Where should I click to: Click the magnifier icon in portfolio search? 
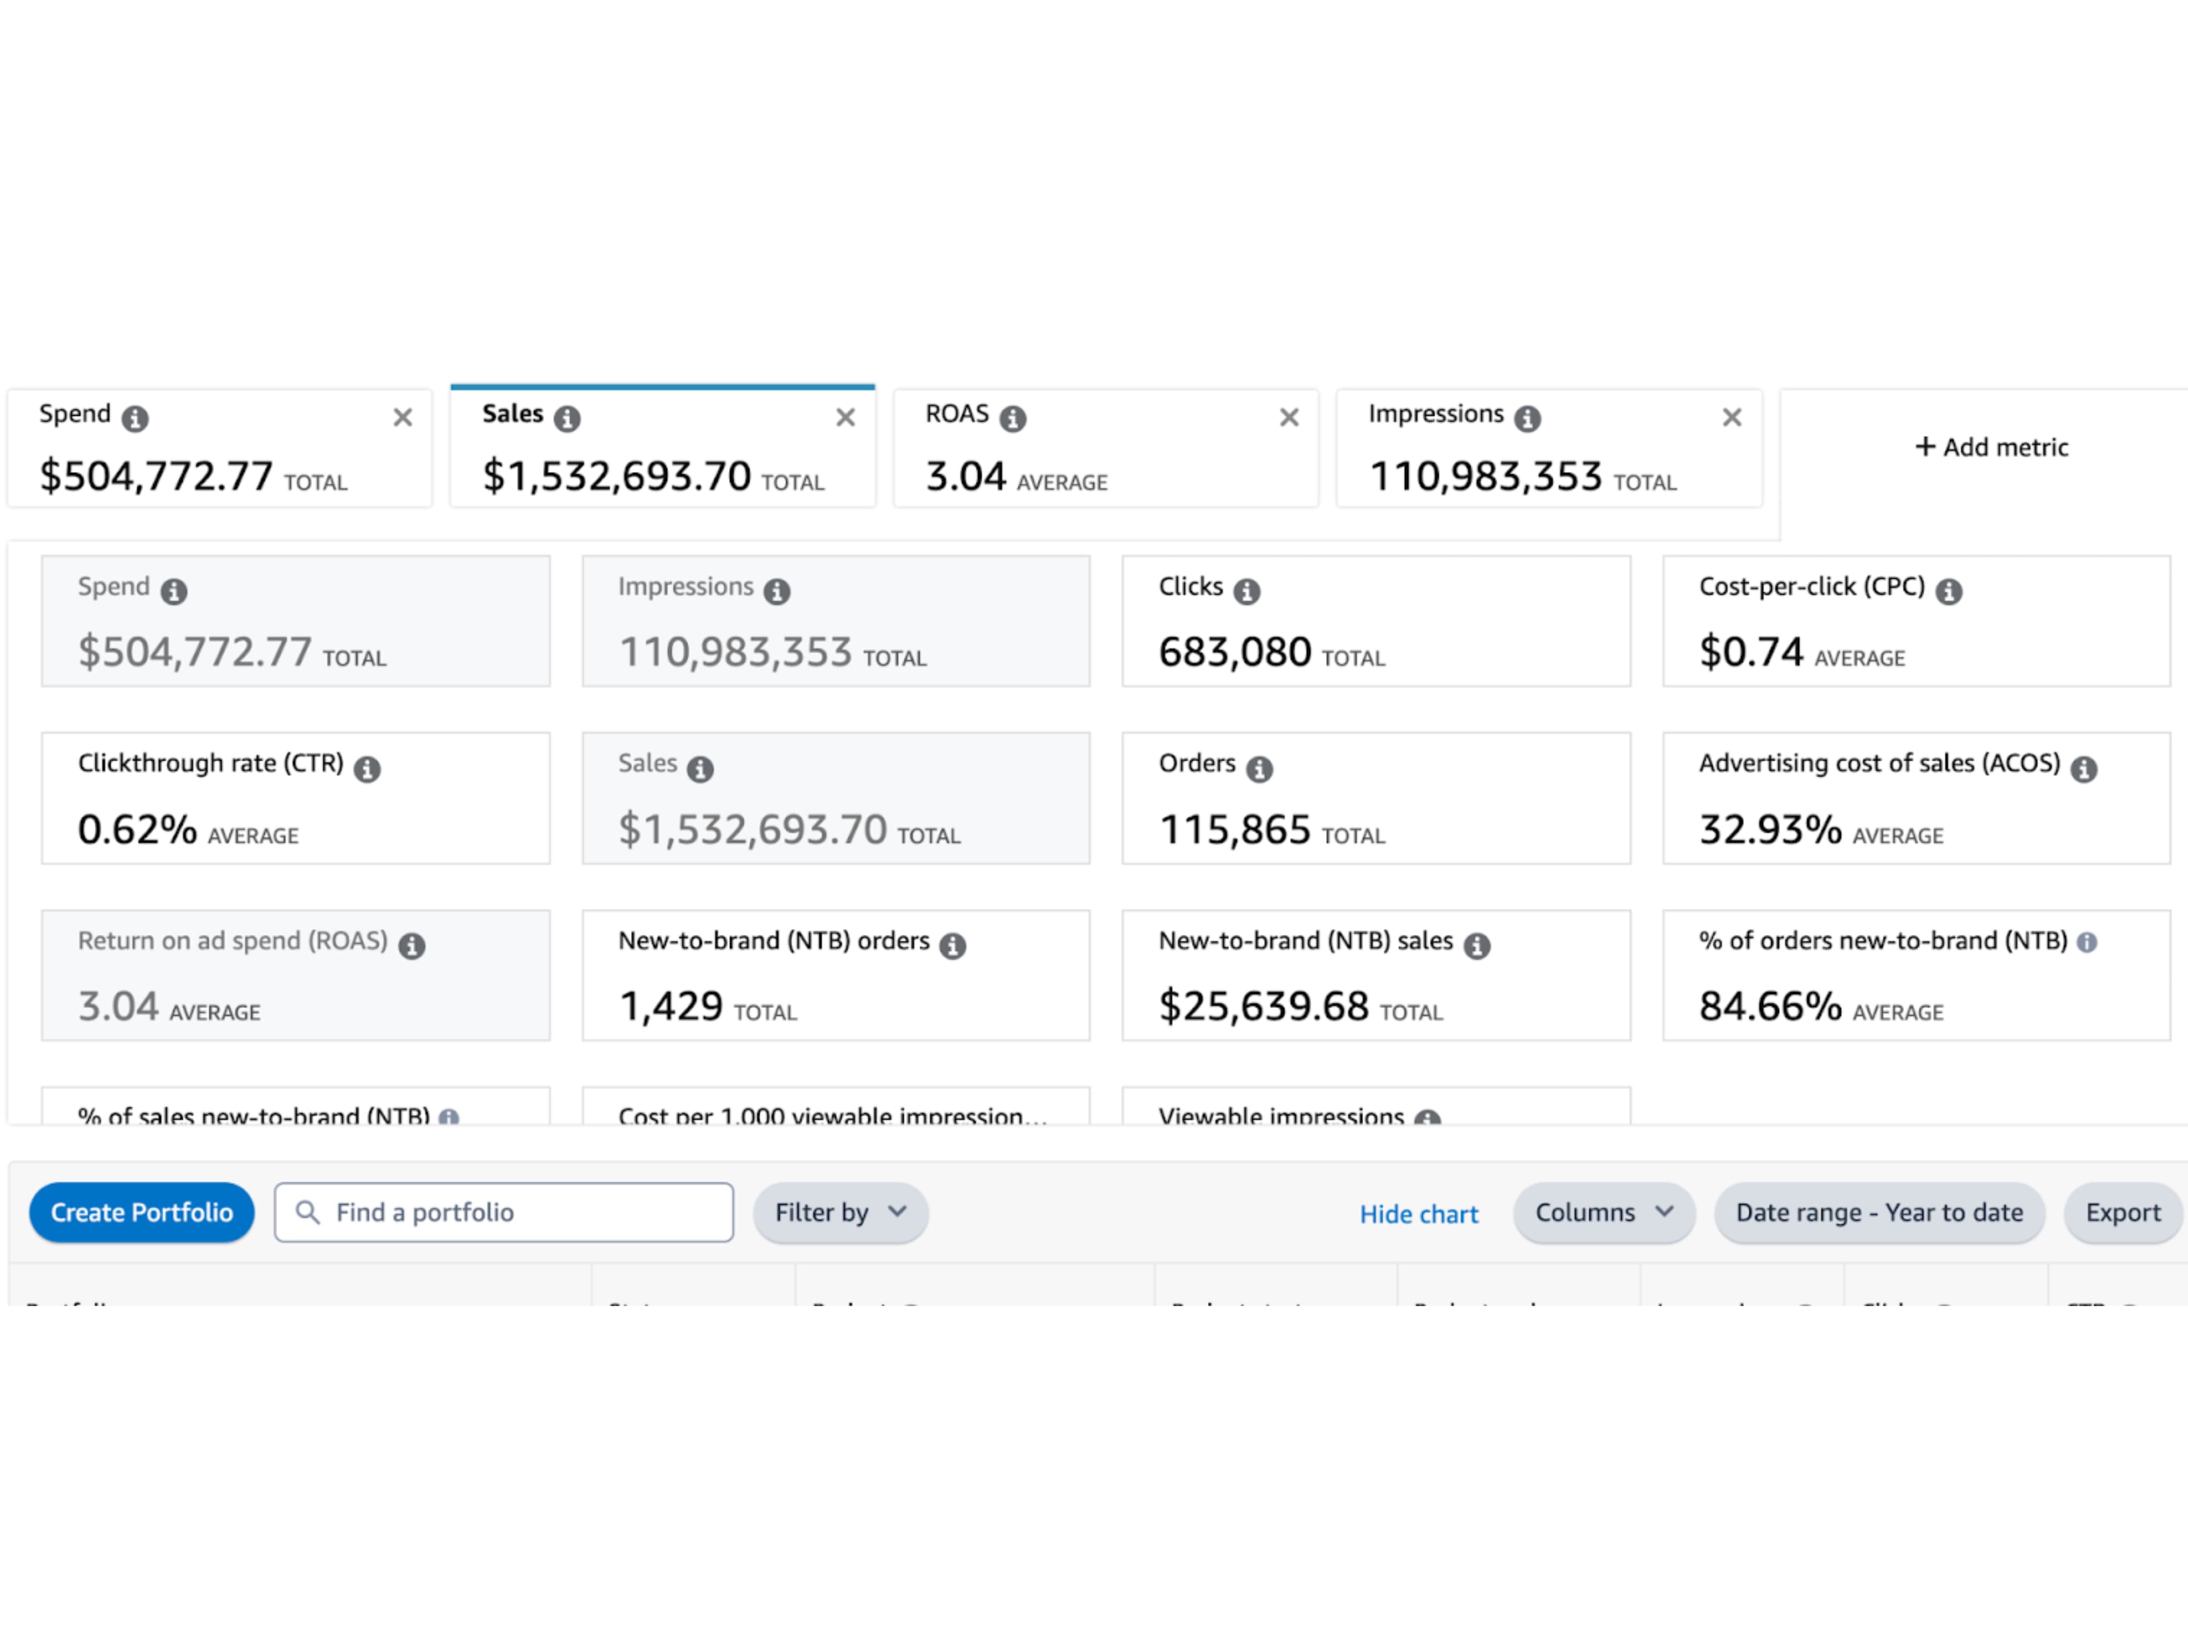[307, 1212]
